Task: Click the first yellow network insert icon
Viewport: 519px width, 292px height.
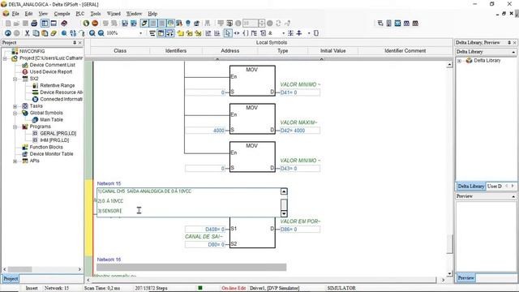Action: [x=180, y=33]
